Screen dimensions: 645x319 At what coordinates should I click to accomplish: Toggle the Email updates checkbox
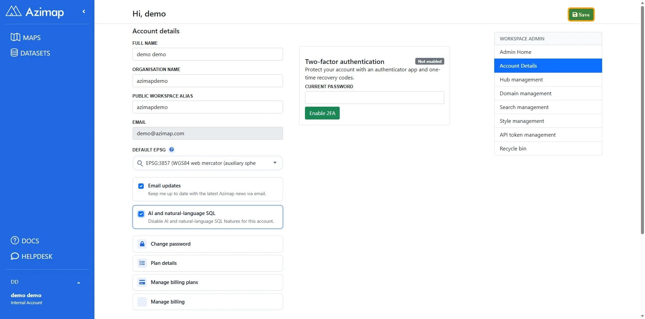click(141, 186)
